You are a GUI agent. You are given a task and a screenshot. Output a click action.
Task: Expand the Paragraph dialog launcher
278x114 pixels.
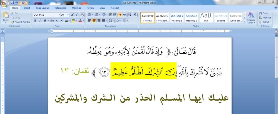pyautogui.click(x=137, y=26)
